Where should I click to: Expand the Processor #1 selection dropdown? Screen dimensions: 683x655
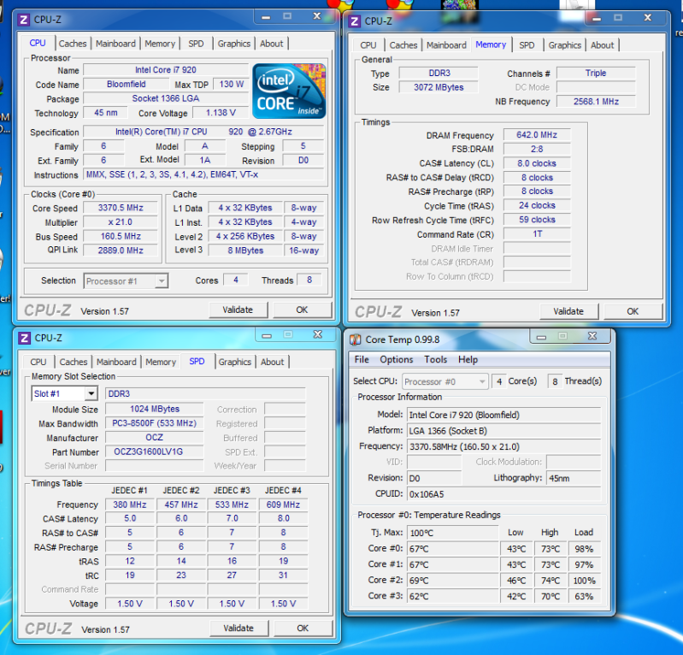coord(126,281)
